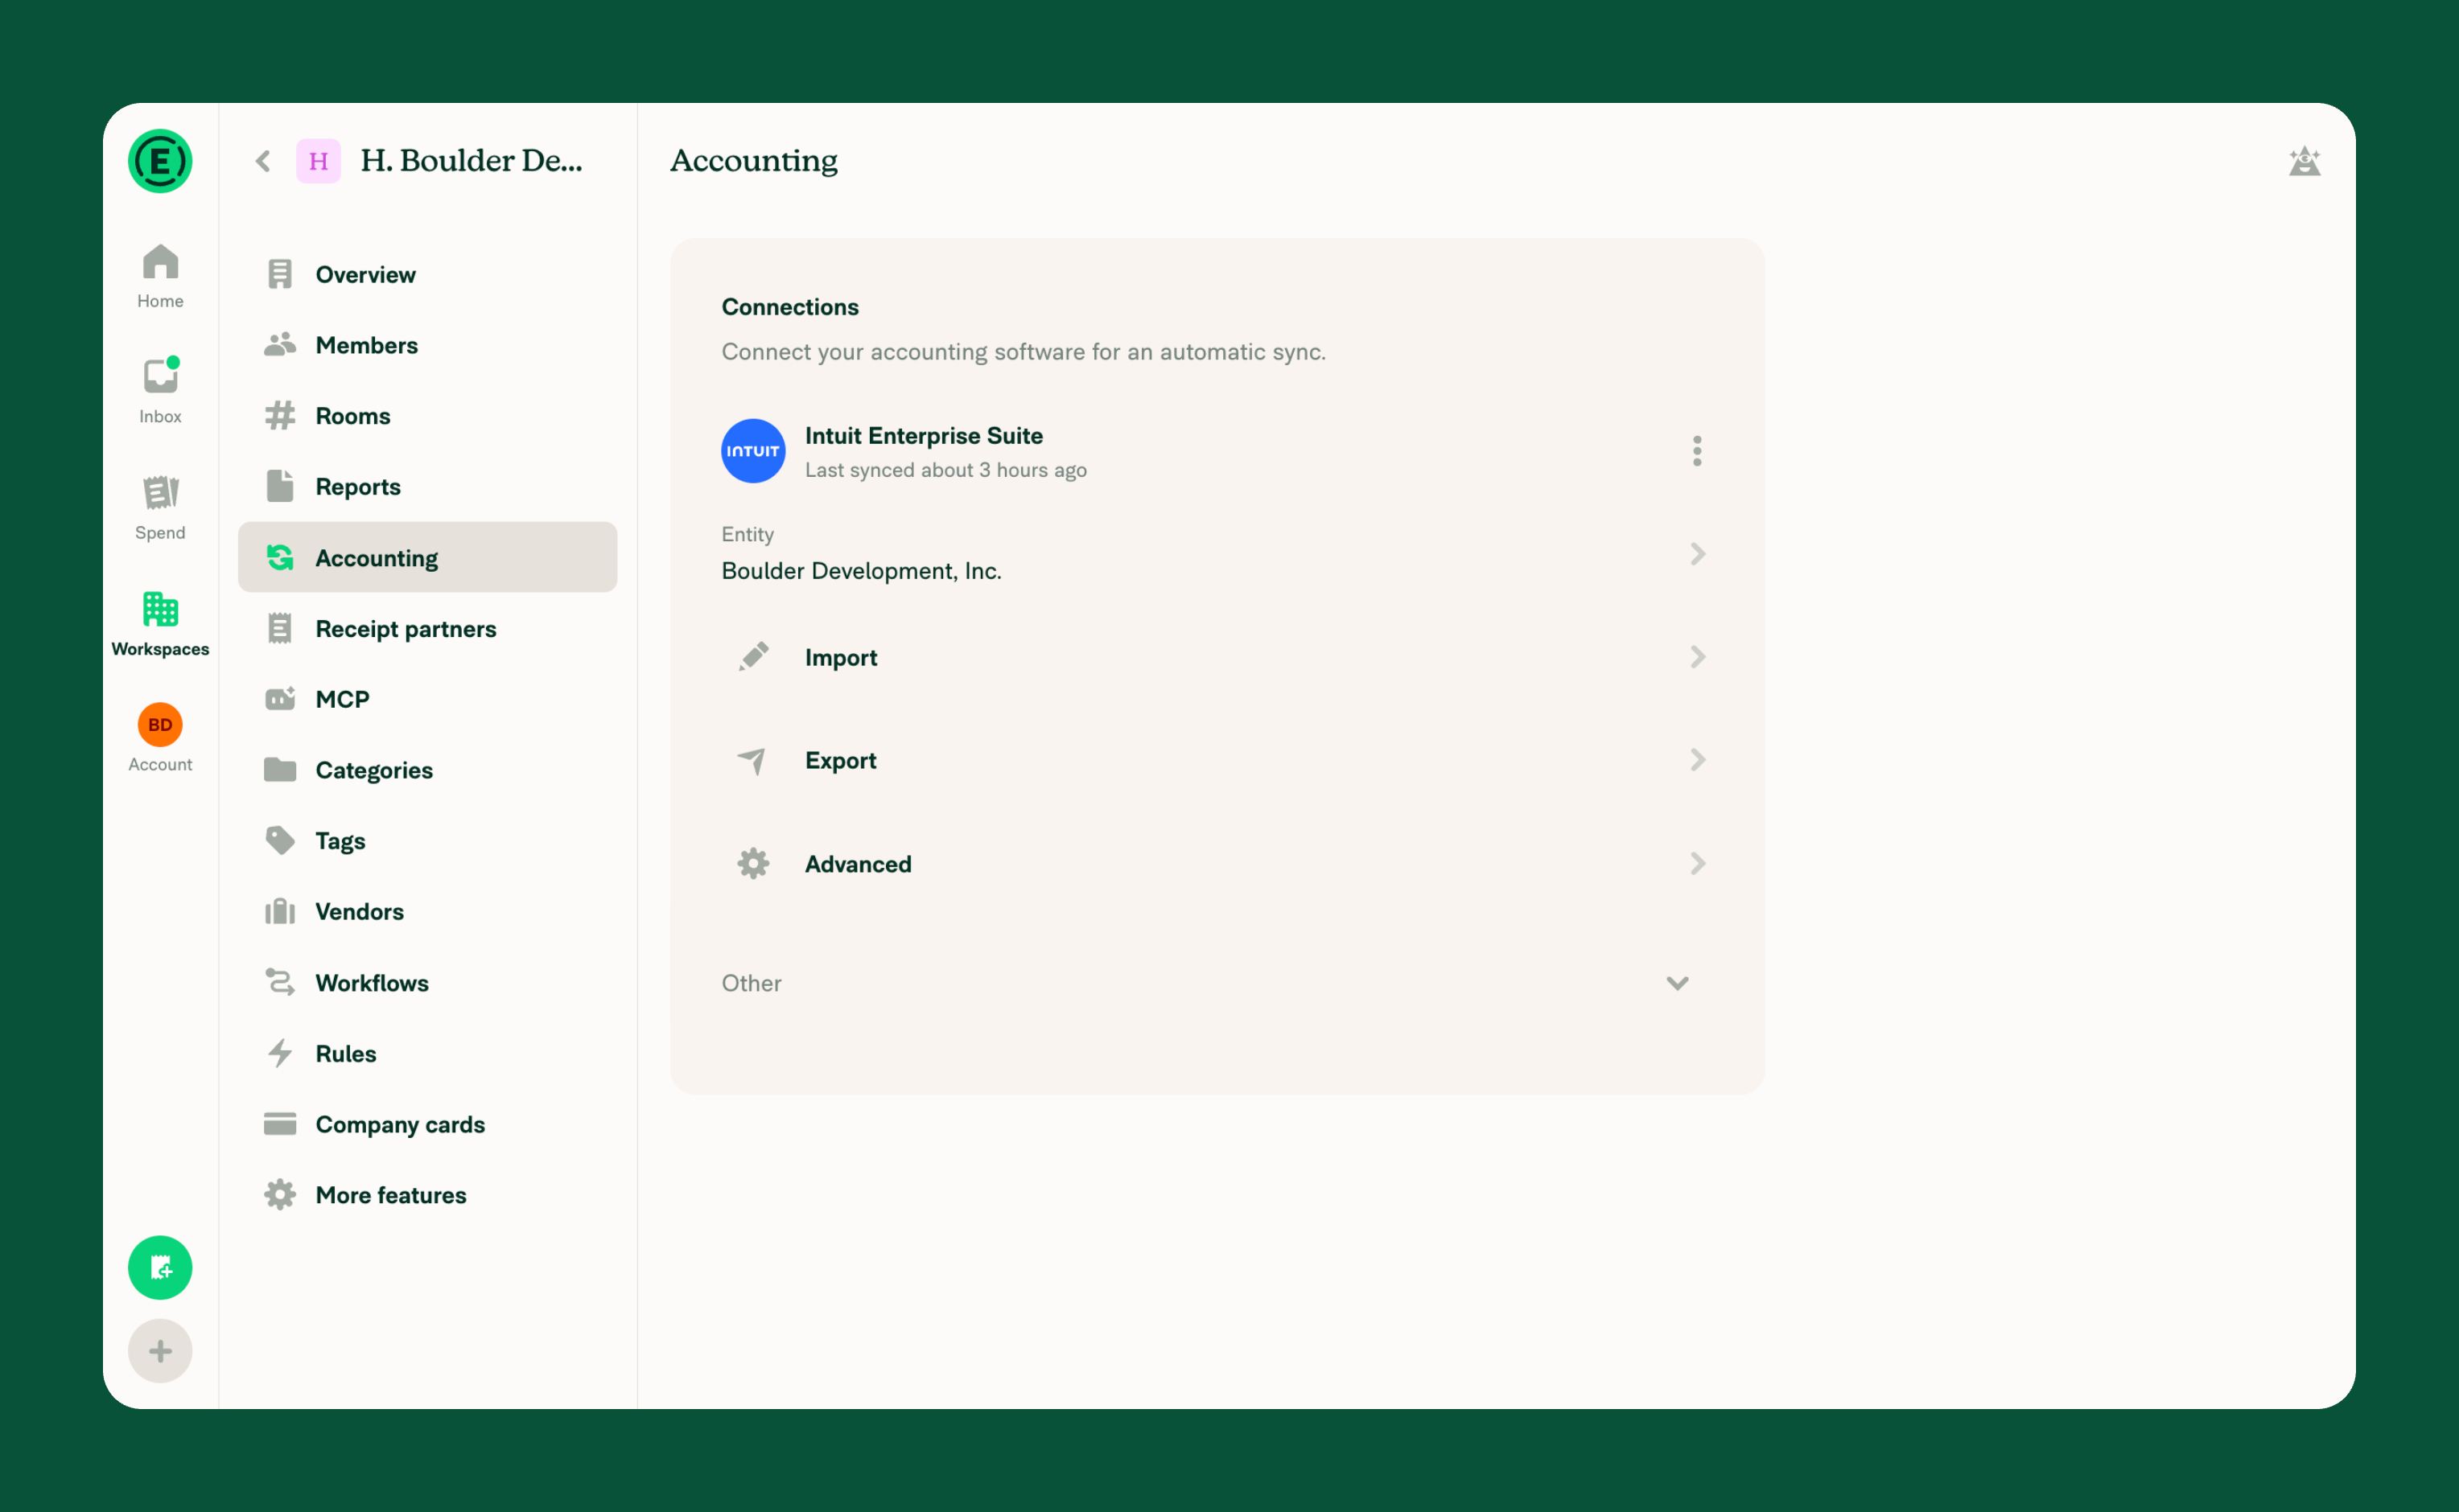This screenshot has width=2459, height=1512.
Task: Open the Vendors menu item
Action: (427, 911)
